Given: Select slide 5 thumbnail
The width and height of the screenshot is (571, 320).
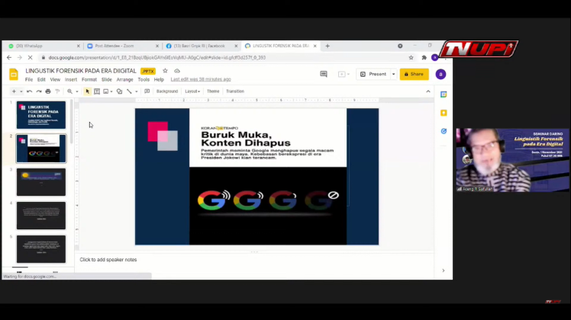Looking at the screenshot, I should 41,249.
